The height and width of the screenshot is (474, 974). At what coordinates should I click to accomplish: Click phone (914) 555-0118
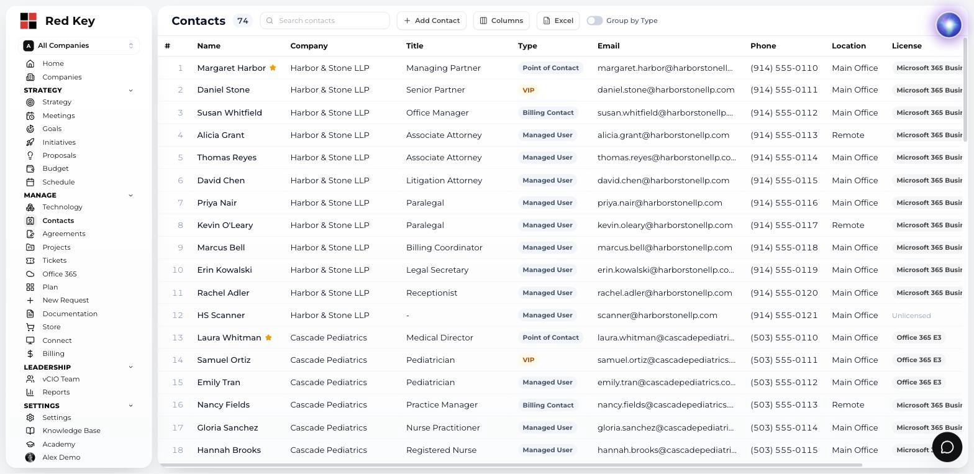tap(784, 247)
